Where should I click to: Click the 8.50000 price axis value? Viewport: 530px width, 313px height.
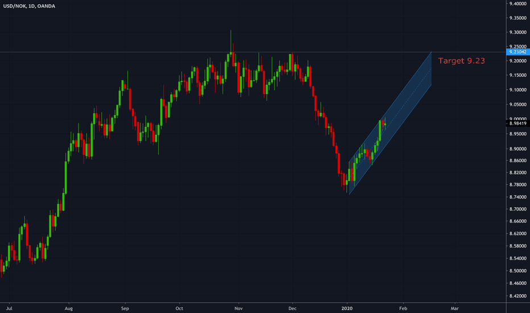point(517,271)
